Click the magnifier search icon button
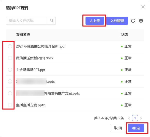Screen dimensions: 150x137 [x=52, y=21]
